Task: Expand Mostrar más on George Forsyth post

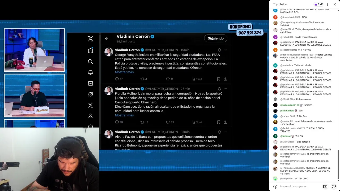Action: [124, 72]
